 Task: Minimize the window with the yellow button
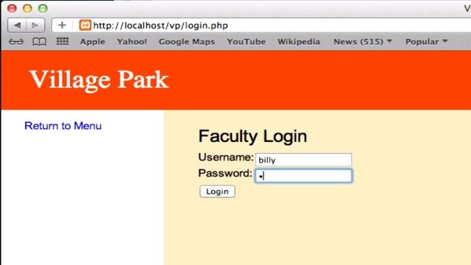tap(27, 8)
